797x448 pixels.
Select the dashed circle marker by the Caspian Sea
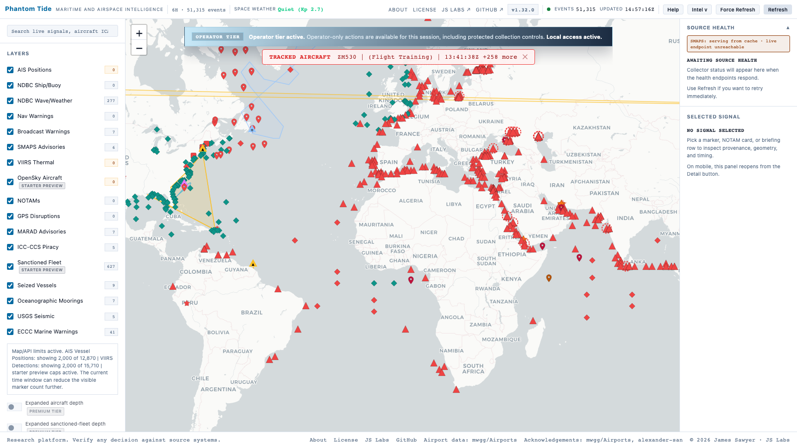[x=538, y=136]
